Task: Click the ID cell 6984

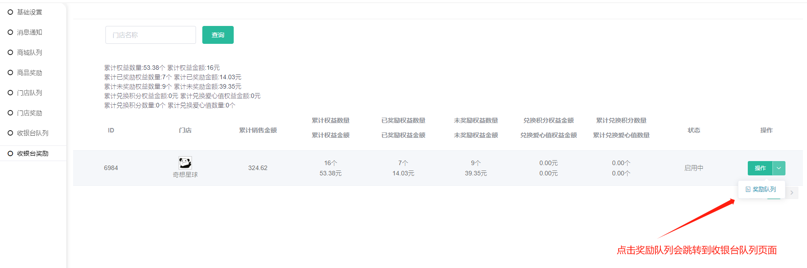Action: [111, 168]
